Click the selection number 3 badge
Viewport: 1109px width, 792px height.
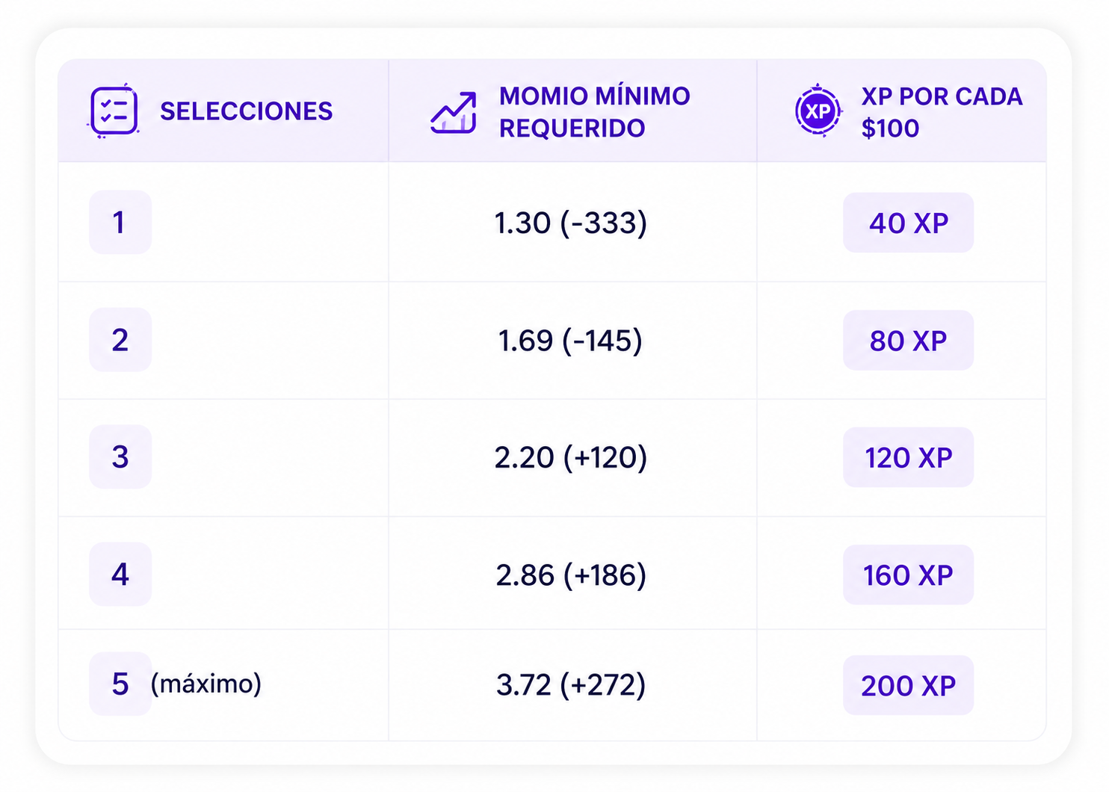point(120,457)
